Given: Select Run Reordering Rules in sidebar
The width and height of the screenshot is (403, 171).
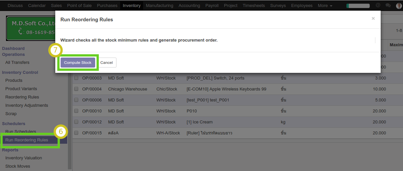Looking at the screenshot, I should coord(27,140).
